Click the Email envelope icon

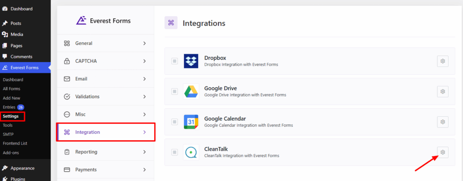[67, 79]
